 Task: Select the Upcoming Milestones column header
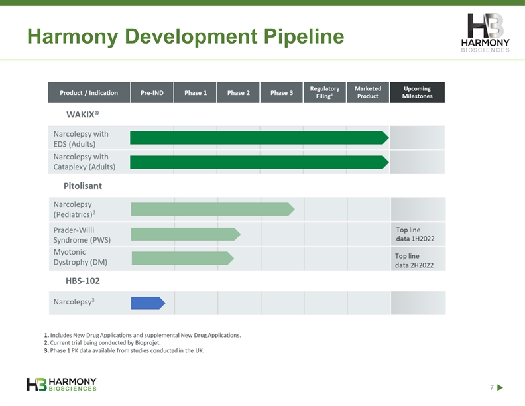click(x=417, y=92)
